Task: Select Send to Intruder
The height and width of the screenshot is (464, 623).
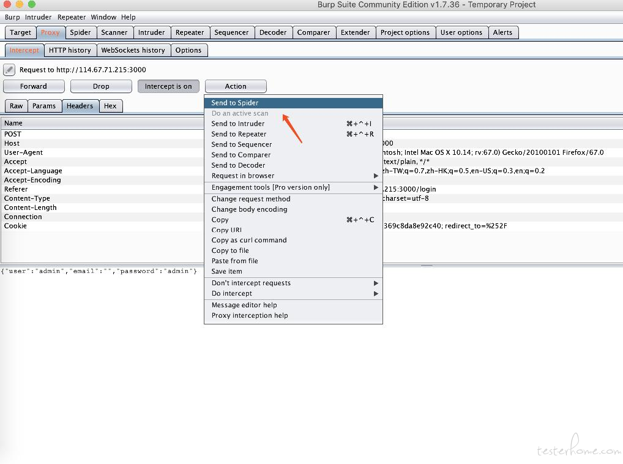Action: pos(293,124)
